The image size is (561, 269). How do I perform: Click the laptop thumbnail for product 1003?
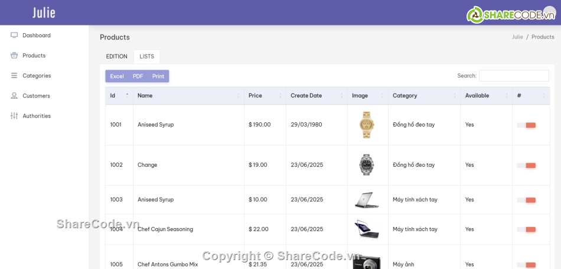click(367, 199)
